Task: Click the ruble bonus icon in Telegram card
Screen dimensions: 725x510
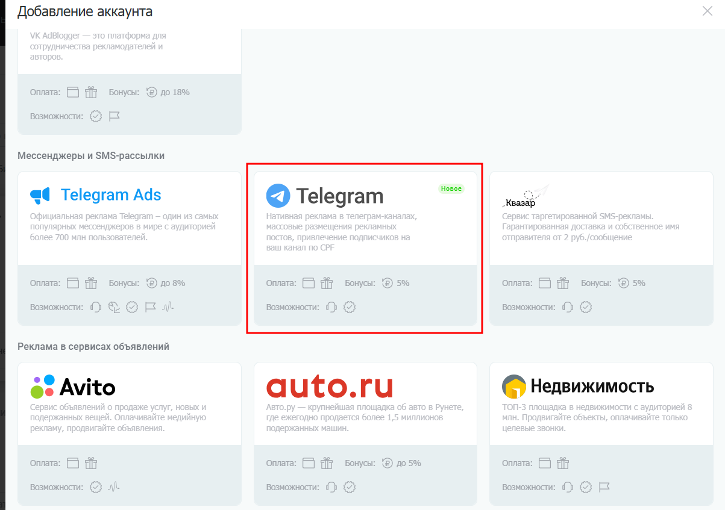Action: pyautogui.click(x=388, y=283)
